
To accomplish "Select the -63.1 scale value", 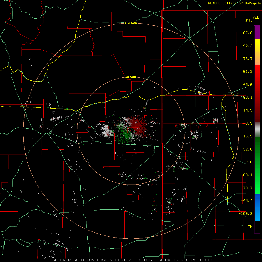I will click(x=247, y=175).
